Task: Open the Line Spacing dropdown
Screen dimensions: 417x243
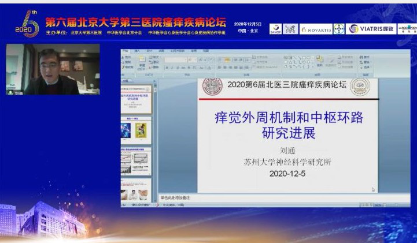Action: [248, 60]
